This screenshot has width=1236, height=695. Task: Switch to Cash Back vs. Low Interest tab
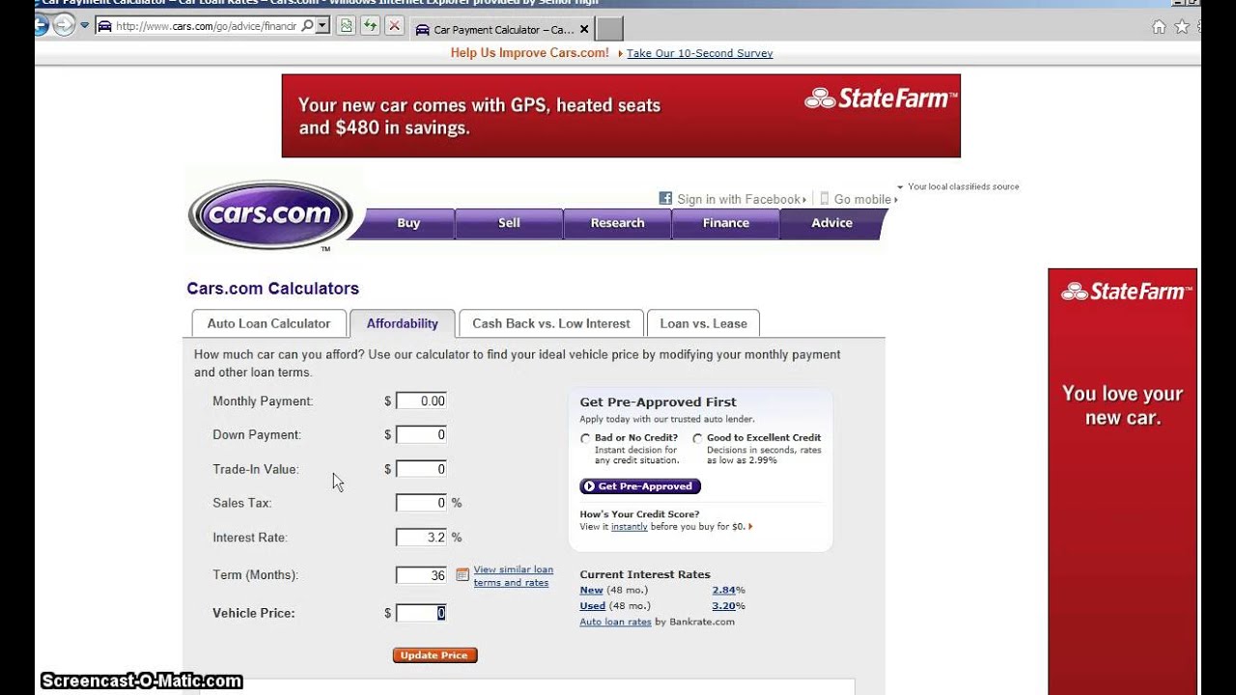(551, 323)
